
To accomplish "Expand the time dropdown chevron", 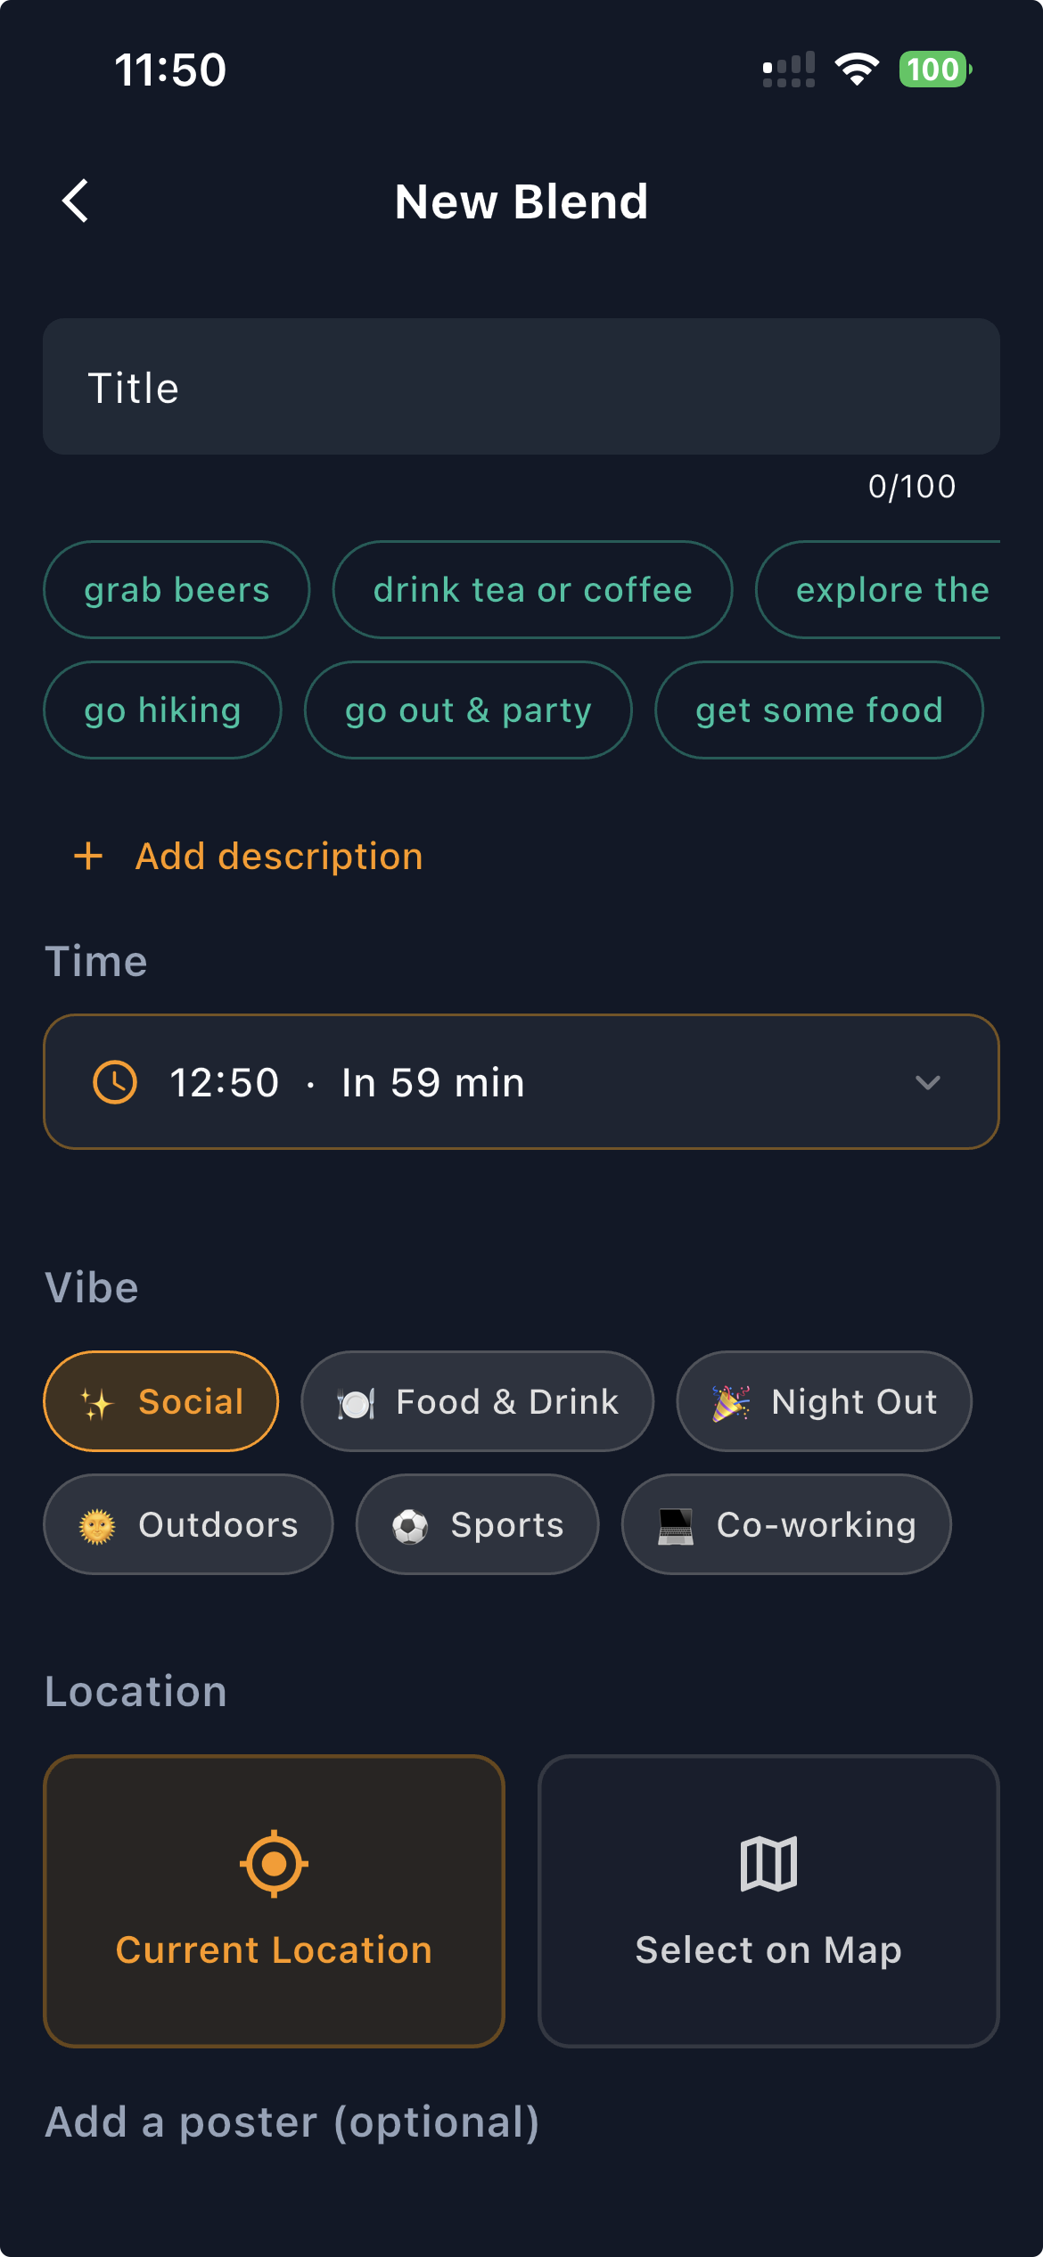I will 928,1082.
